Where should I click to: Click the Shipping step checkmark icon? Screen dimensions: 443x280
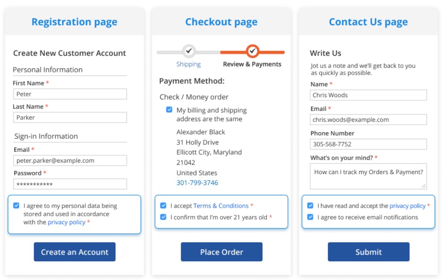tap(189, 51)
